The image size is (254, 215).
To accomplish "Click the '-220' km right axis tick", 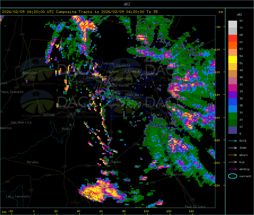I will pos(217,186).
